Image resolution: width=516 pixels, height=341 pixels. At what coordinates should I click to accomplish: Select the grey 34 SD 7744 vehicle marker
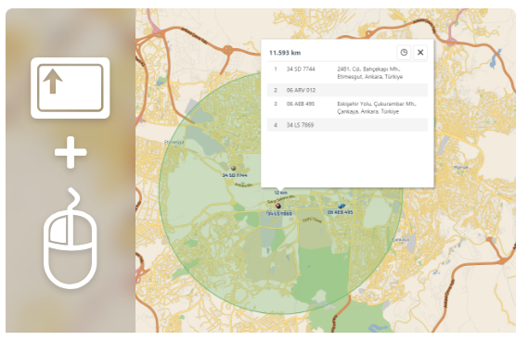[x=233, y=169]
